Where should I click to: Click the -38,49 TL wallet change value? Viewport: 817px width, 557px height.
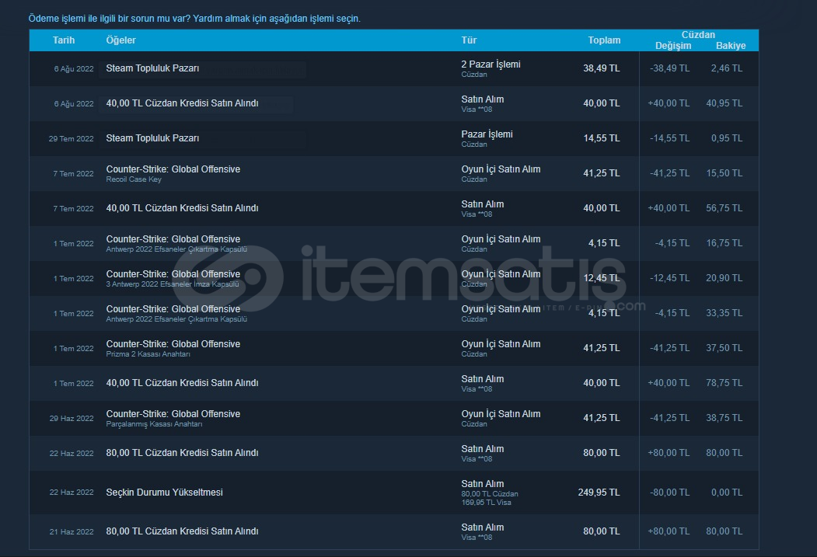[x=669, y=68]
